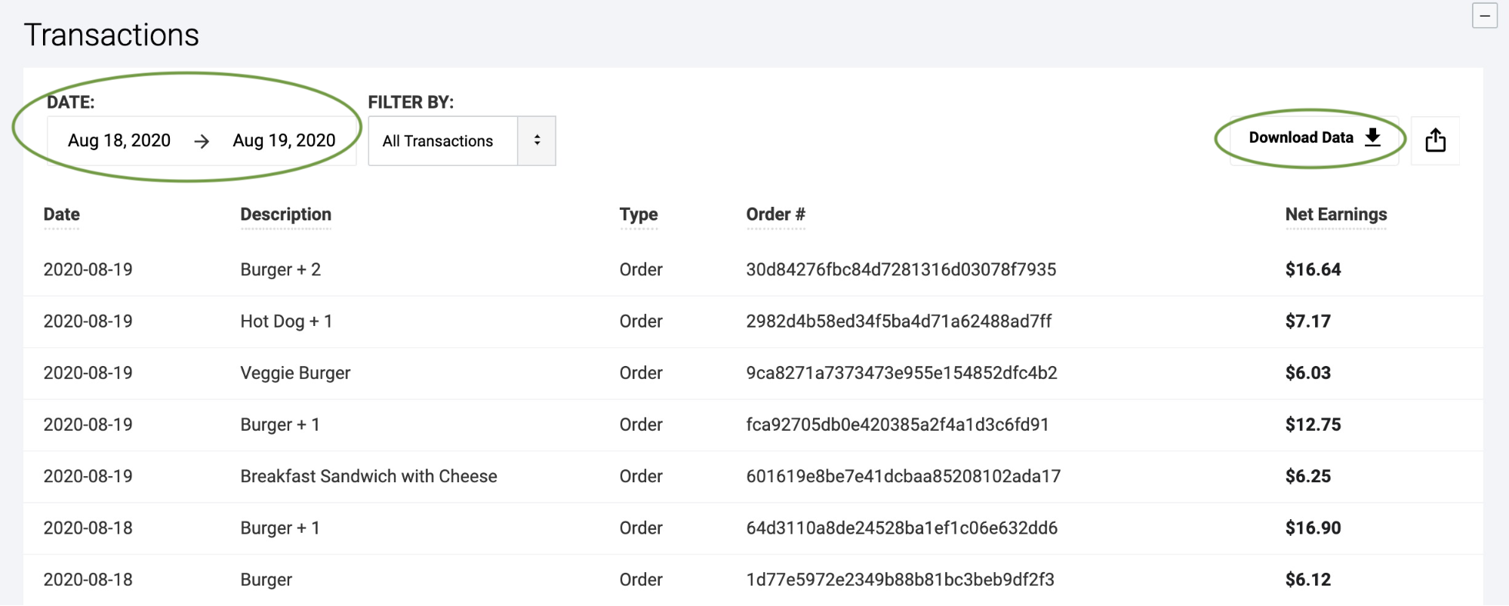Click the $6.25 net earnings value

1308,477
